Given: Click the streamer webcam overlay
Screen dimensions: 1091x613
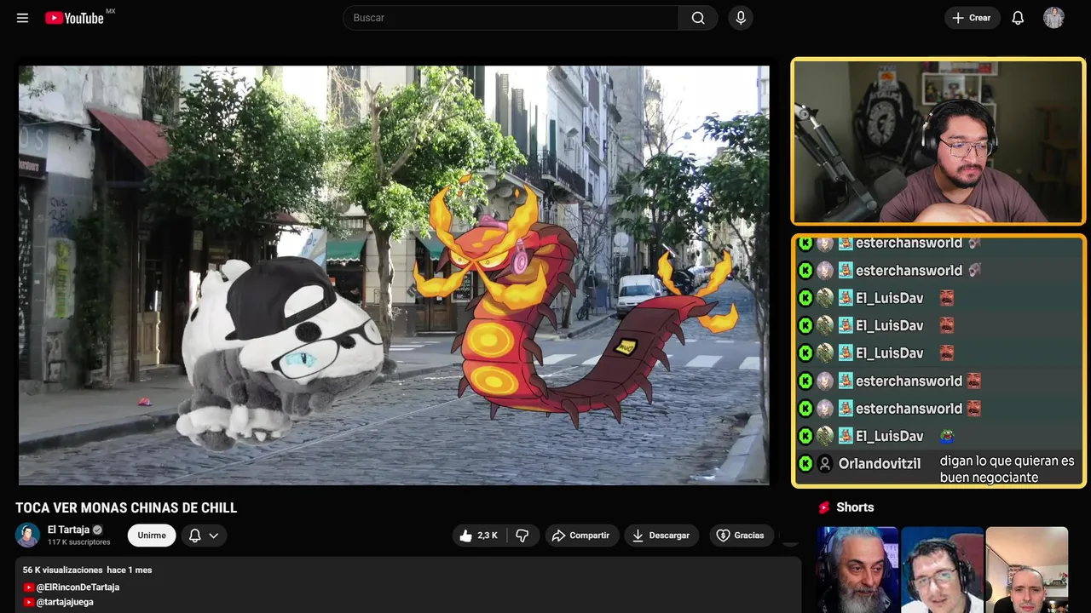Looking at the screenshot, I should 938,141.
